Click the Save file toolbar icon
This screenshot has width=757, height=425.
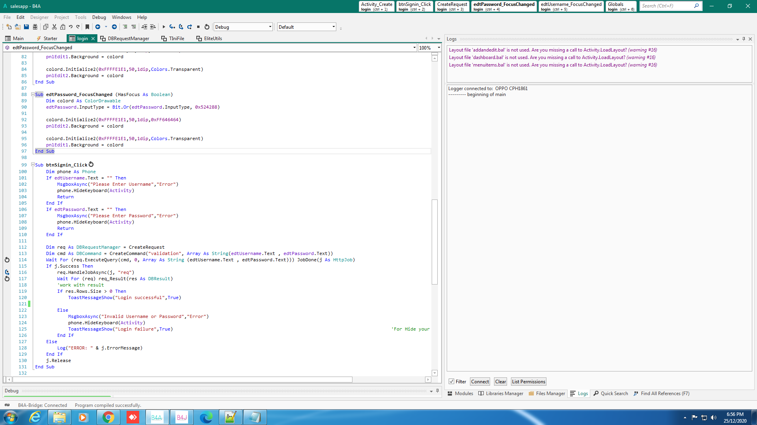click(26, 27)
